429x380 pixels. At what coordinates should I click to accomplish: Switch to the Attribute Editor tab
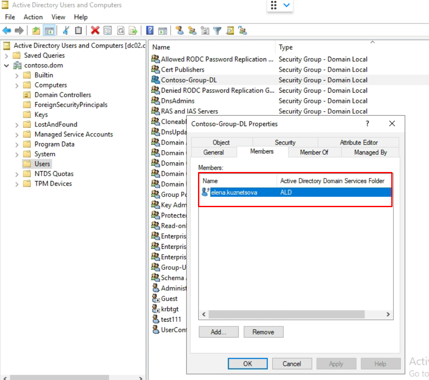[x=359, y=142]
